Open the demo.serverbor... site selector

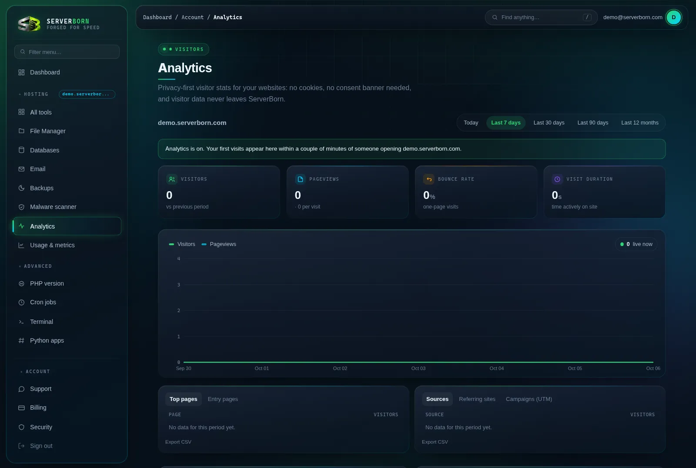[87, 94]
